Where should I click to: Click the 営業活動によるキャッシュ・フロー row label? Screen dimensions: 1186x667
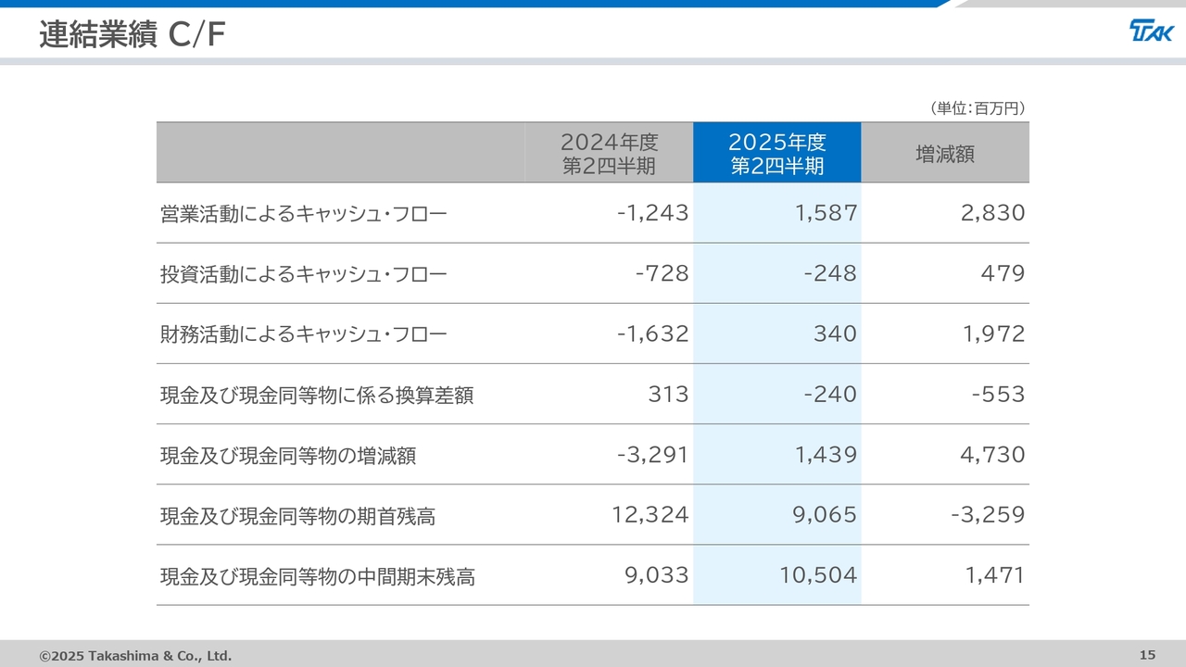(x=303, y=214)
